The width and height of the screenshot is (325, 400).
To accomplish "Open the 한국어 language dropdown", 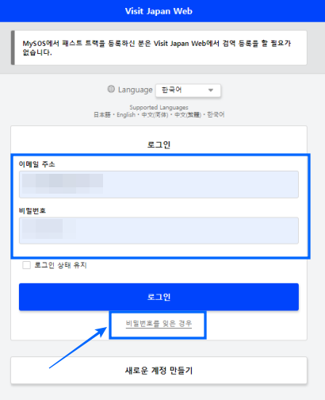I will click(188, 90).
